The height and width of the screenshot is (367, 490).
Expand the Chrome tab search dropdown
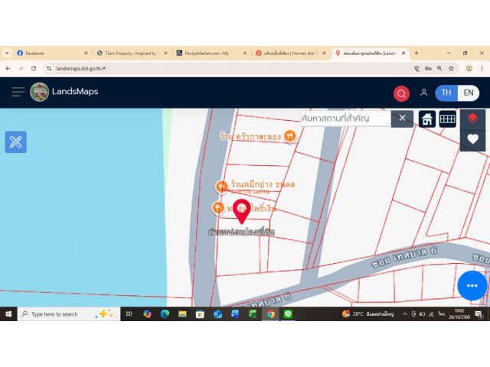[x=7, y=54]
